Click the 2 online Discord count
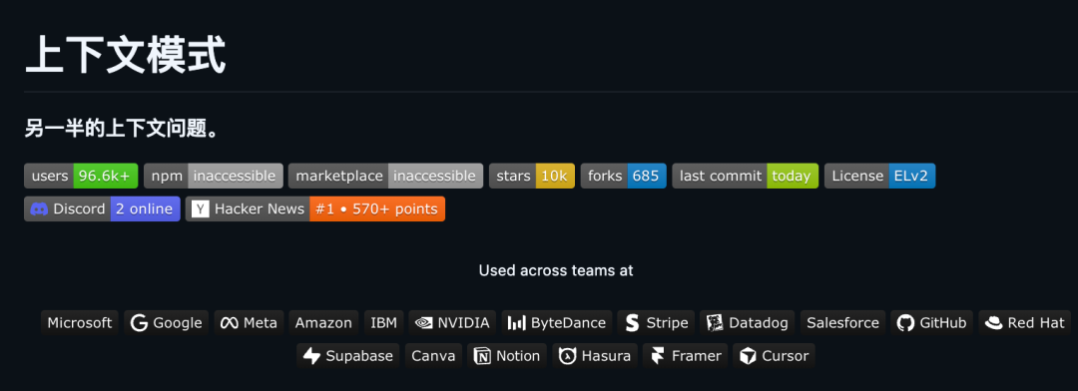1078x391 pixels. [x=145, y=208]
